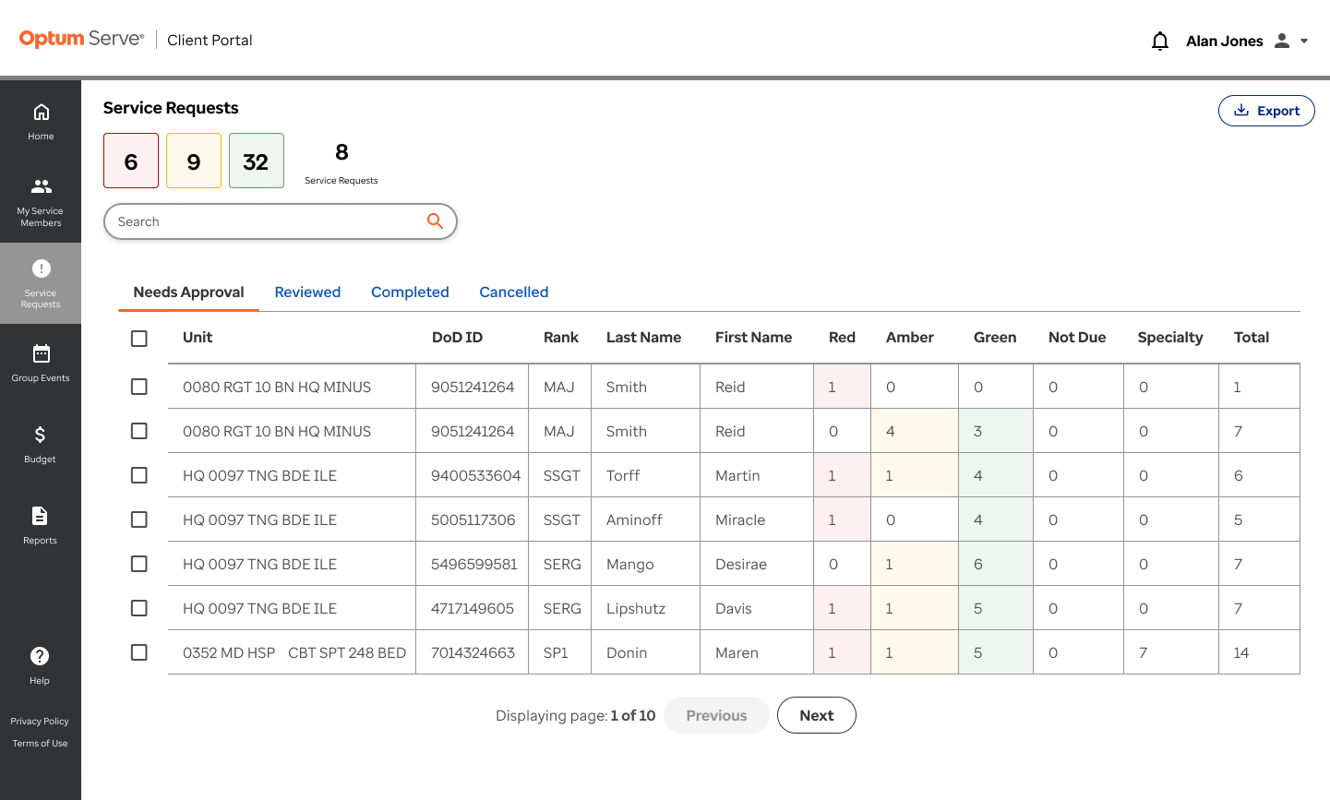Open the notifications bell

(x=1160, y=41)
